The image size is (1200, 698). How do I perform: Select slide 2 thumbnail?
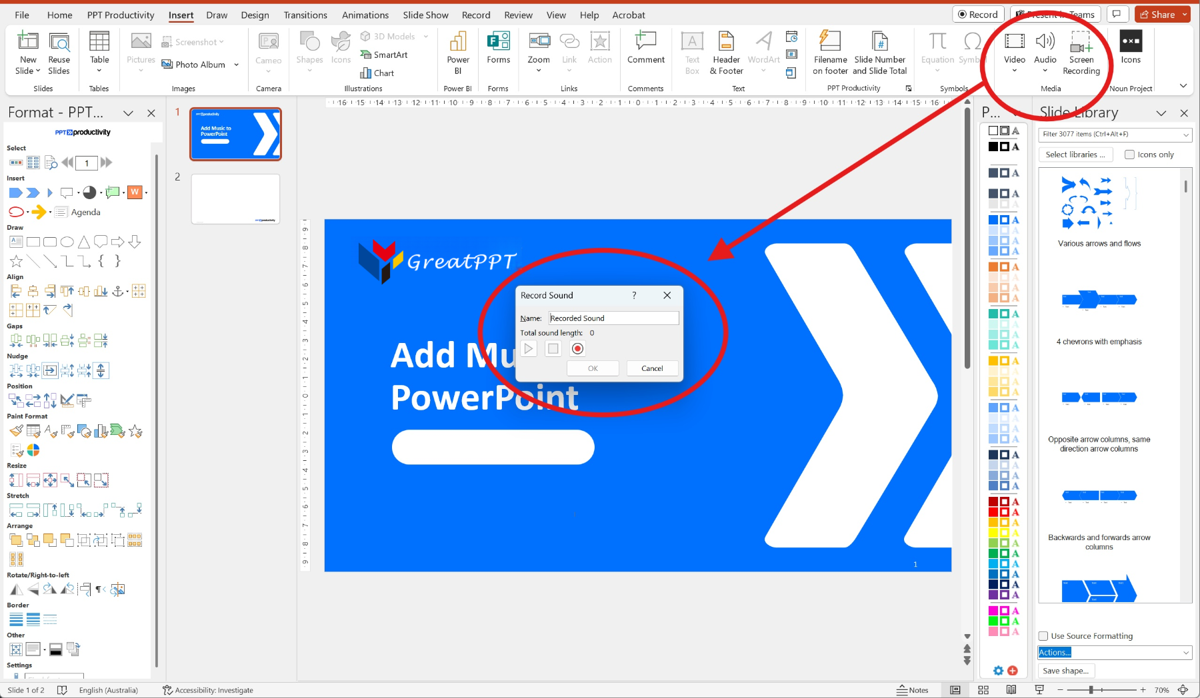click(x=235, y=199)
